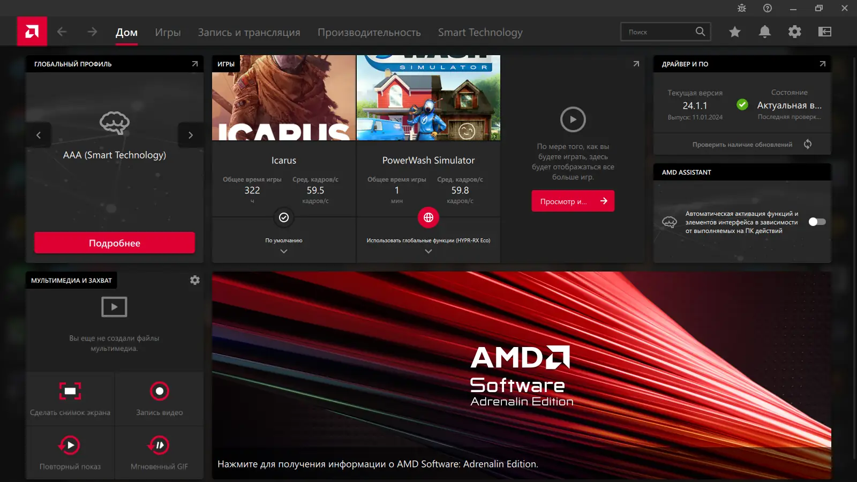Click the green driver status checkmark

click(742, 104)
